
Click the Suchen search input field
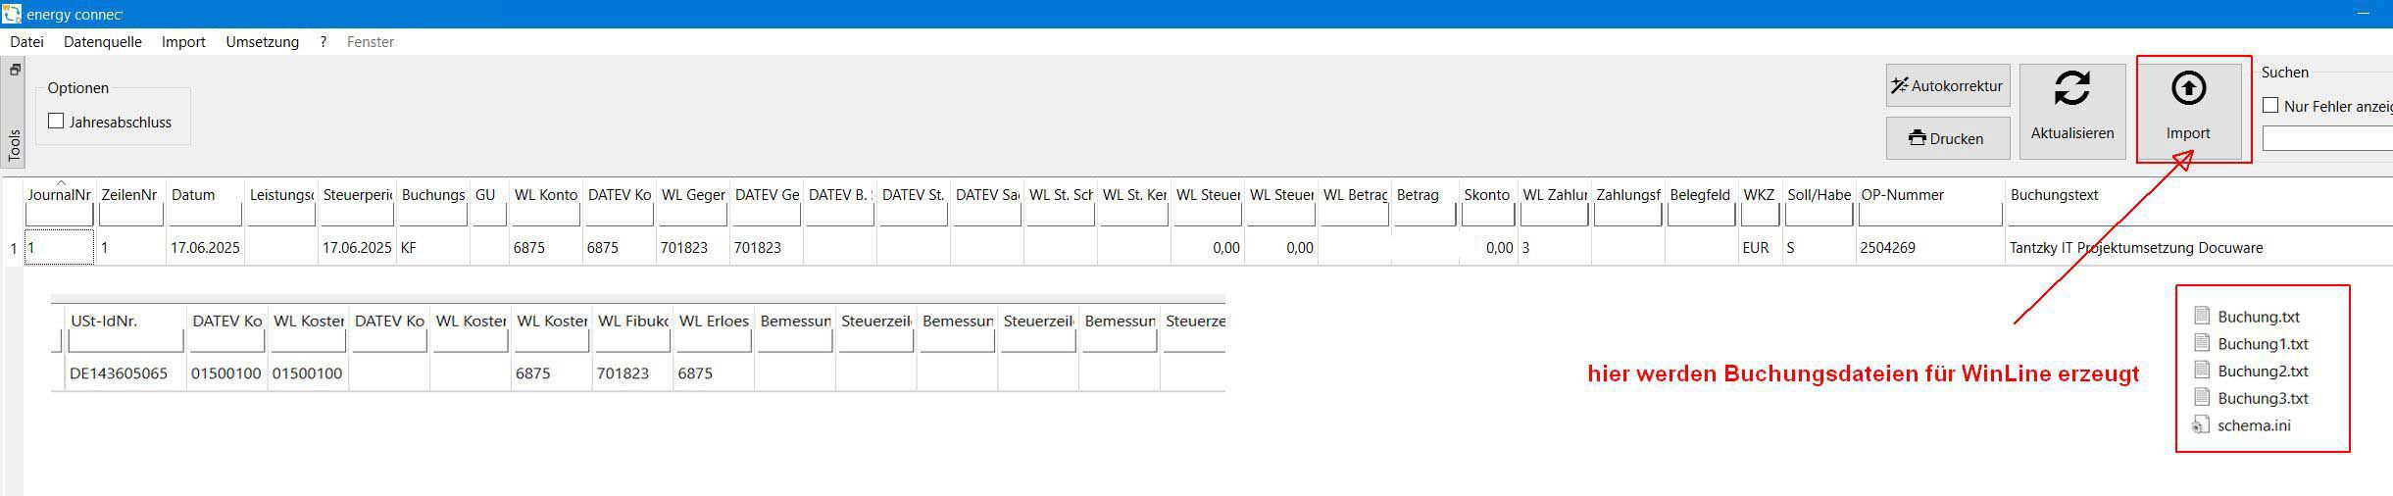[x=2327, y=139]
